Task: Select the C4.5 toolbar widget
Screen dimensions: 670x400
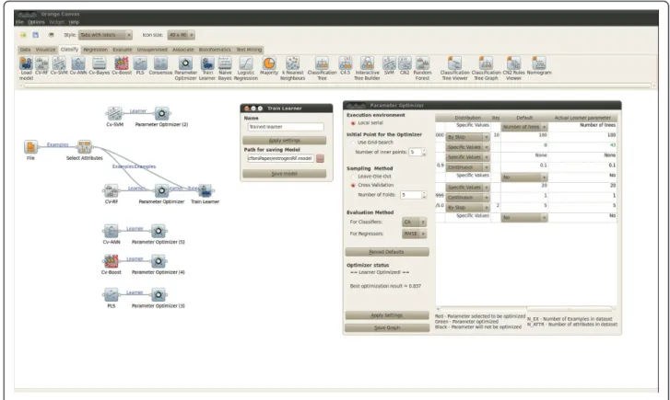Action: click(x=345, y=63)
